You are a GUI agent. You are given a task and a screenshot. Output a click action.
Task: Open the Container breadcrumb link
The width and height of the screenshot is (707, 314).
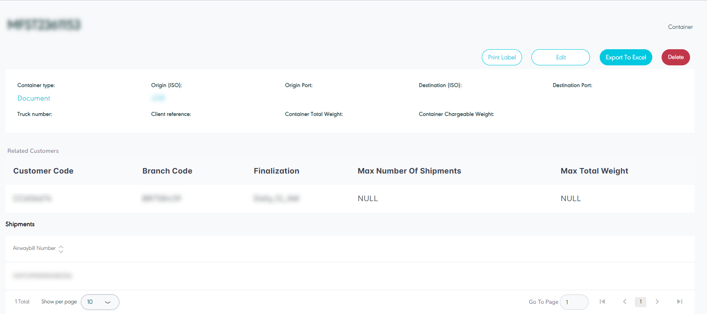[680, 27]
